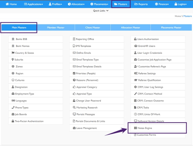This screenshot has width=193, height=146.
Task: Click the question mark icon for Reasons (Personnel)
Action: pyautogui.click(x=74, y=80)
